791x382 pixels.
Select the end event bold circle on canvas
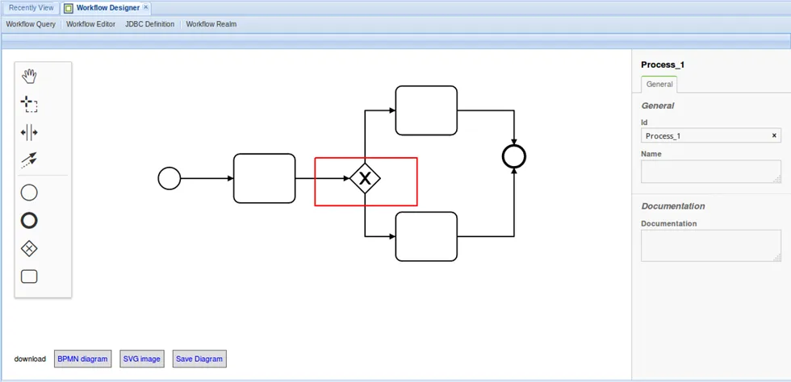(514, 156)
